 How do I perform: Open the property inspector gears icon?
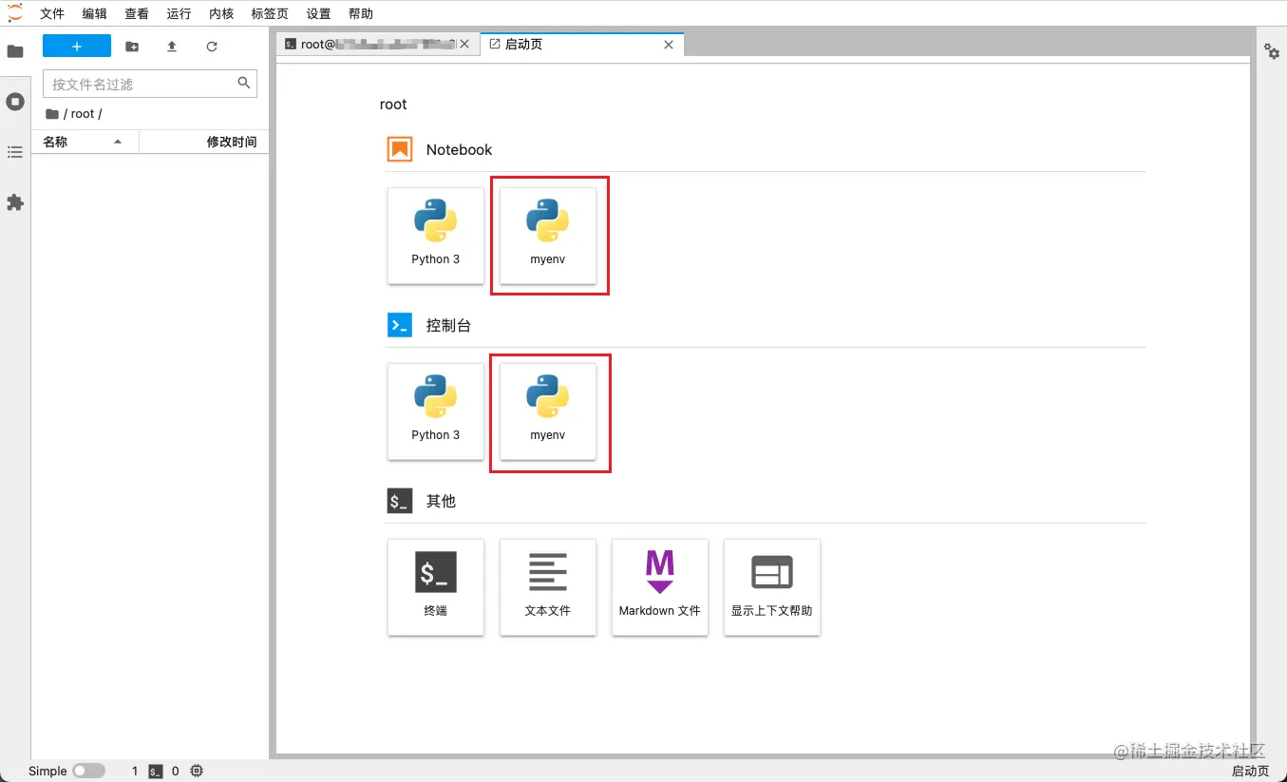(x=1272, y=51)
